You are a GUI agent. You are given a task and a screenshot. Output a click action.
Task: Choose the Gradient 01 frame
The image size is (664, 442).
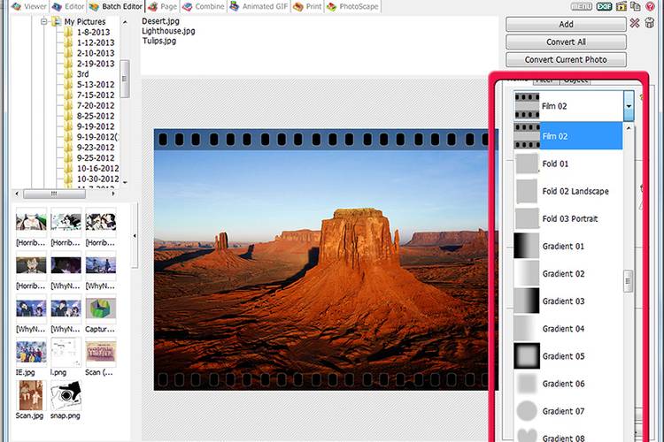[568, 246]
